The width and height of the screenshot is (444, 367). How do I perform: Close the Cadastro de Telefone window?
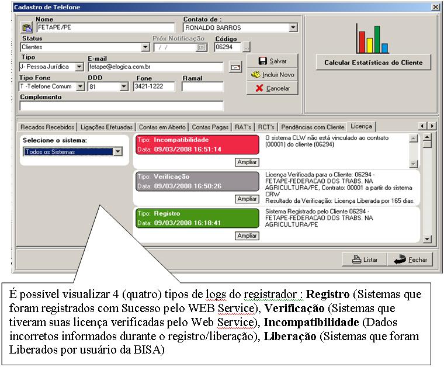tap(435, 7)
